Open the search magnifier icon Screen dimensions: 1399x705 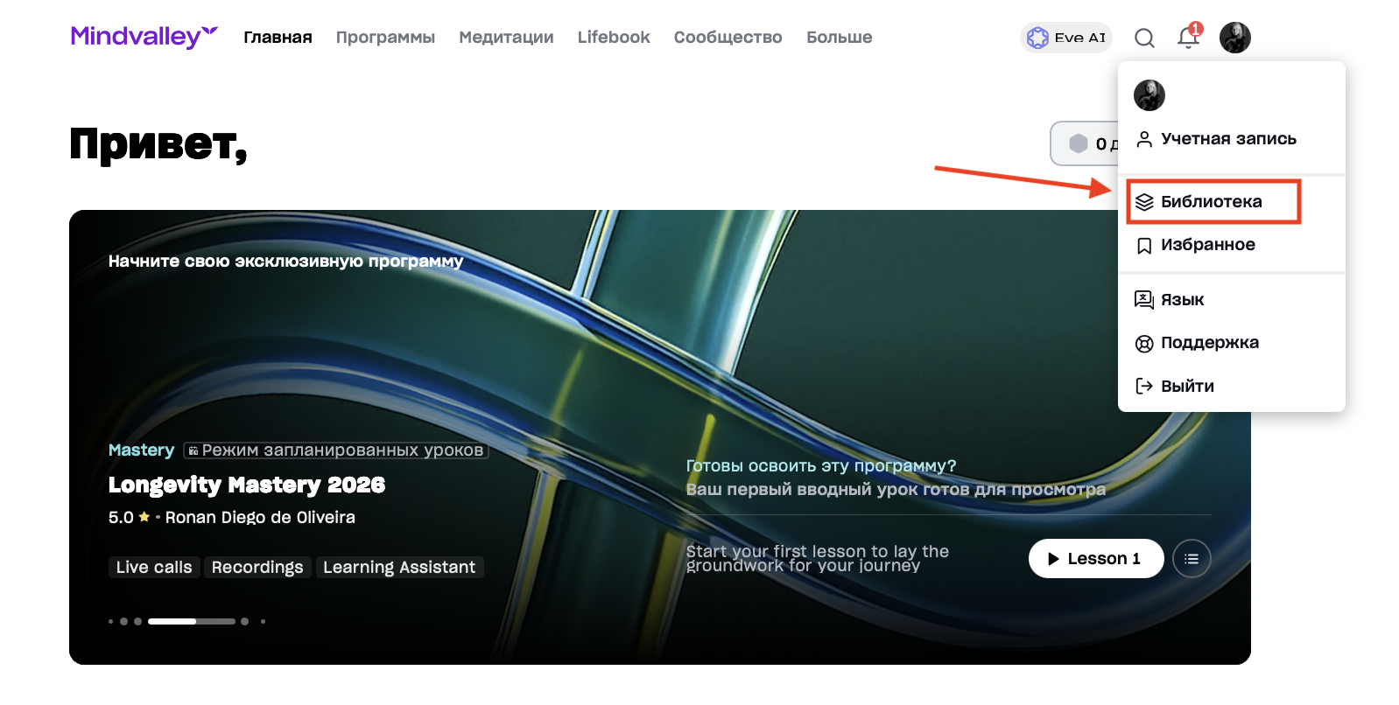[1144, 38]
